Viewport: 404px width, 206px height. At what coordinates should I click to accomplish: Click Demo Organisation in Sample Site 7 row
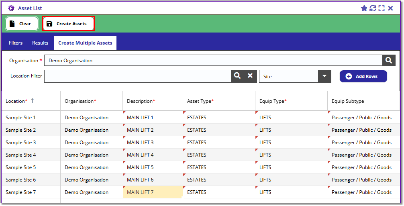point(92,192)
